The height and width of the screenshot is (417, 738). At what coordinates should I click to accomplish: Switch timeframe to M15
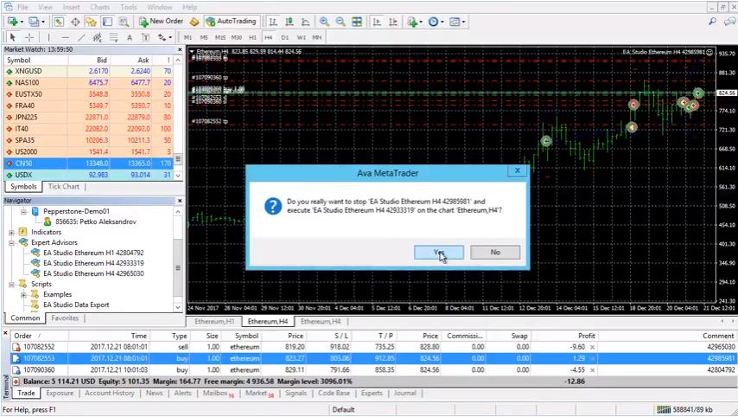click(x=220, y=37)
